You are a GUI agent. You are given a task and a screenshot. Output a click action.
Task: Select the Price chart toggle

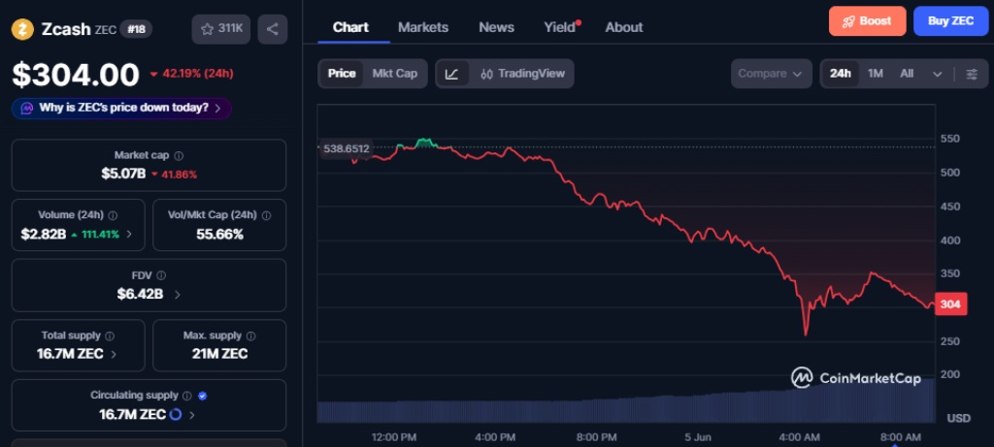[x=342, y=74]
